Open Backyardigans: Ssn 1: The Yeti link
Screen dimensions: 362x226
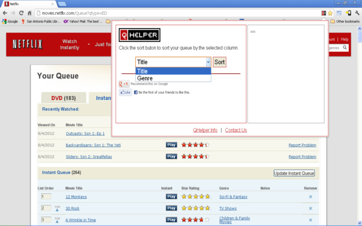pyautogui.click(x=93, y=145)
